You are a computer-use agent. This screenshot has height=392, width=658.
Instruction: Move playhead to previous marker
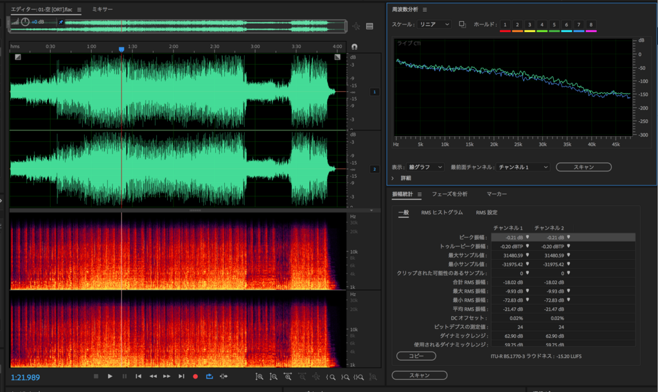click(139, 377)
